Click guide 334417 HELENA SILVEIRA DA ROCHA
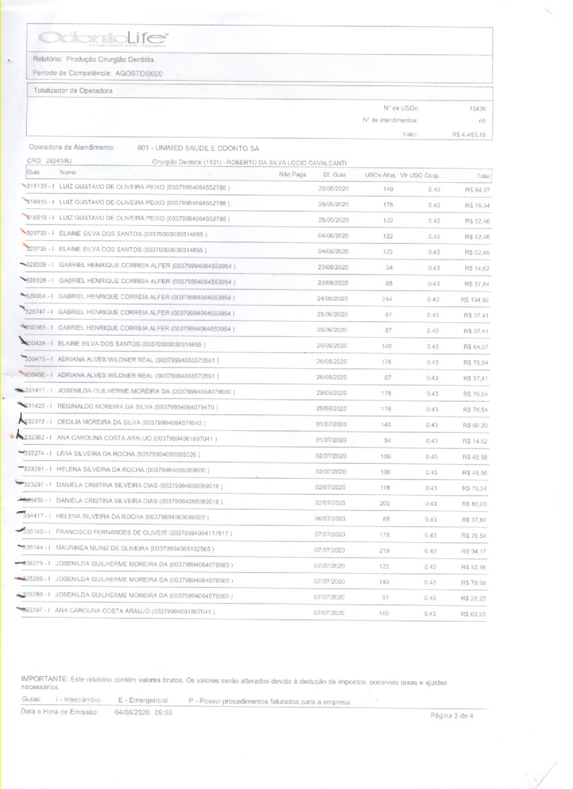The image size is (573, 789). [116, 517]
